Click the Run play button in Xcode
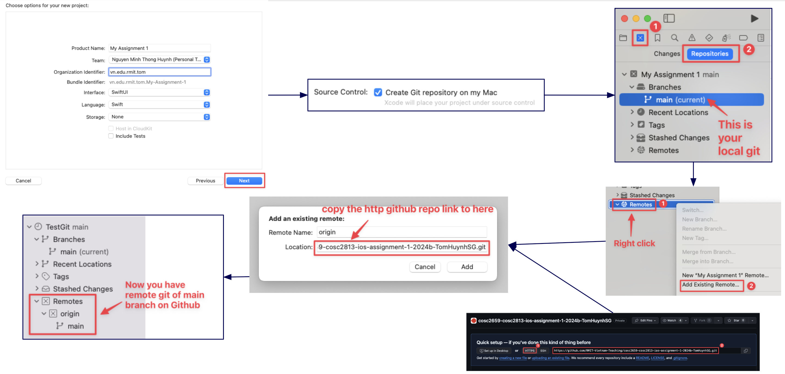The width and height of the screenshot is (785, 374). pyautogui.click(x=755, y=18)
